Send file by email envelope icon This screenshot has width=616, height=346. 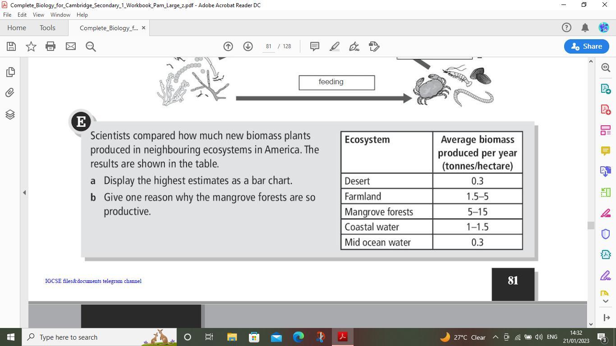coord(71,46)
